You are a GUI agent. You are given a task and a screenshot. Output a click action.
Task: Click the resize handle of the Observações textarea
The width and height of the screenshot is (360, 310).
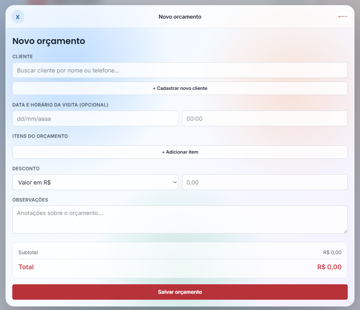click(345, 231)
